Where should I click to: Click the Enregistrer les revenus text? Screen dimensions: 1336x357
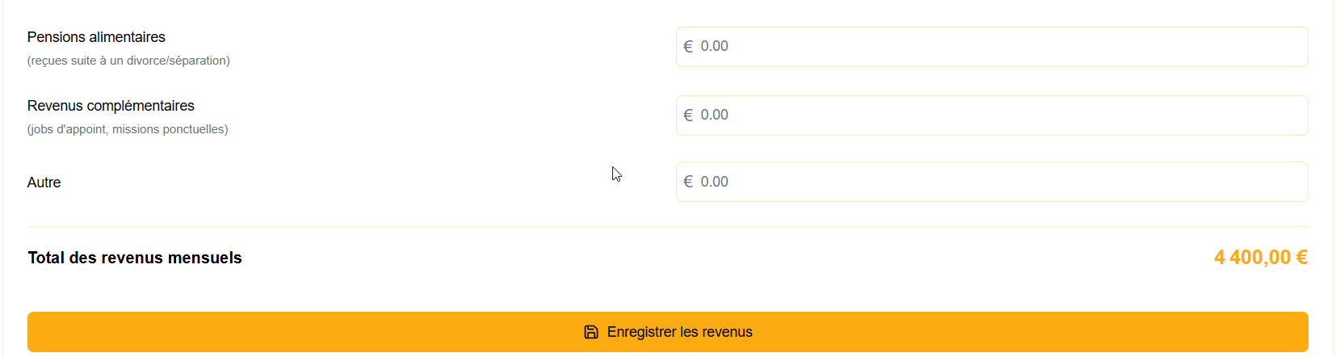coord(680,332)
